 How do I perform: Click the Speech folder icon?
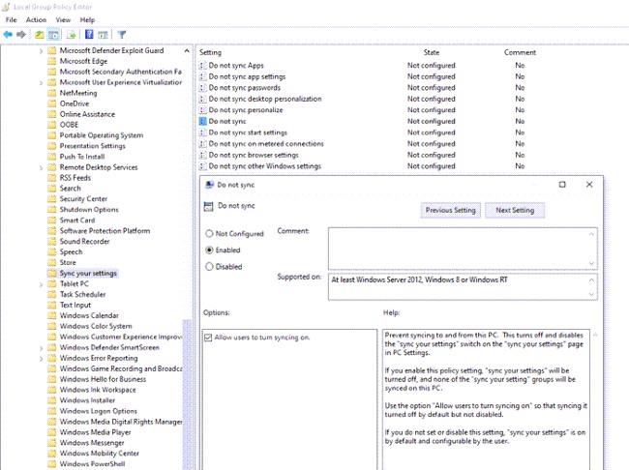tap(51, 251)
